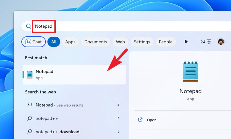Click the search magnifier icon in search box
The width and height of the screenshot is (231, 139).
point(28,26)
